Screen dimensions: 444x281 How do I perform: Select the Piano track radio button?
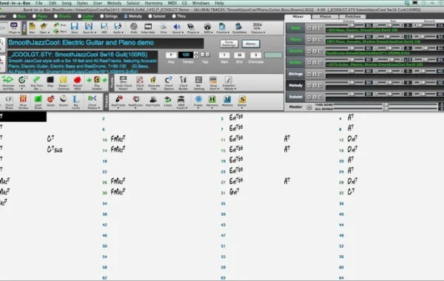pyautogui.click(x=34, y=16)
